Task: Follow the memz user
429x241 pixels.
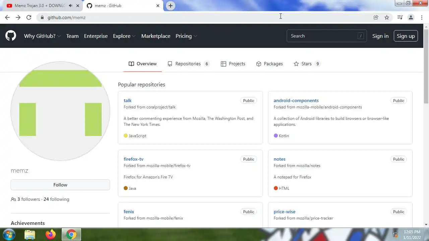Action: pyautogui.click(x=60, y=185)
